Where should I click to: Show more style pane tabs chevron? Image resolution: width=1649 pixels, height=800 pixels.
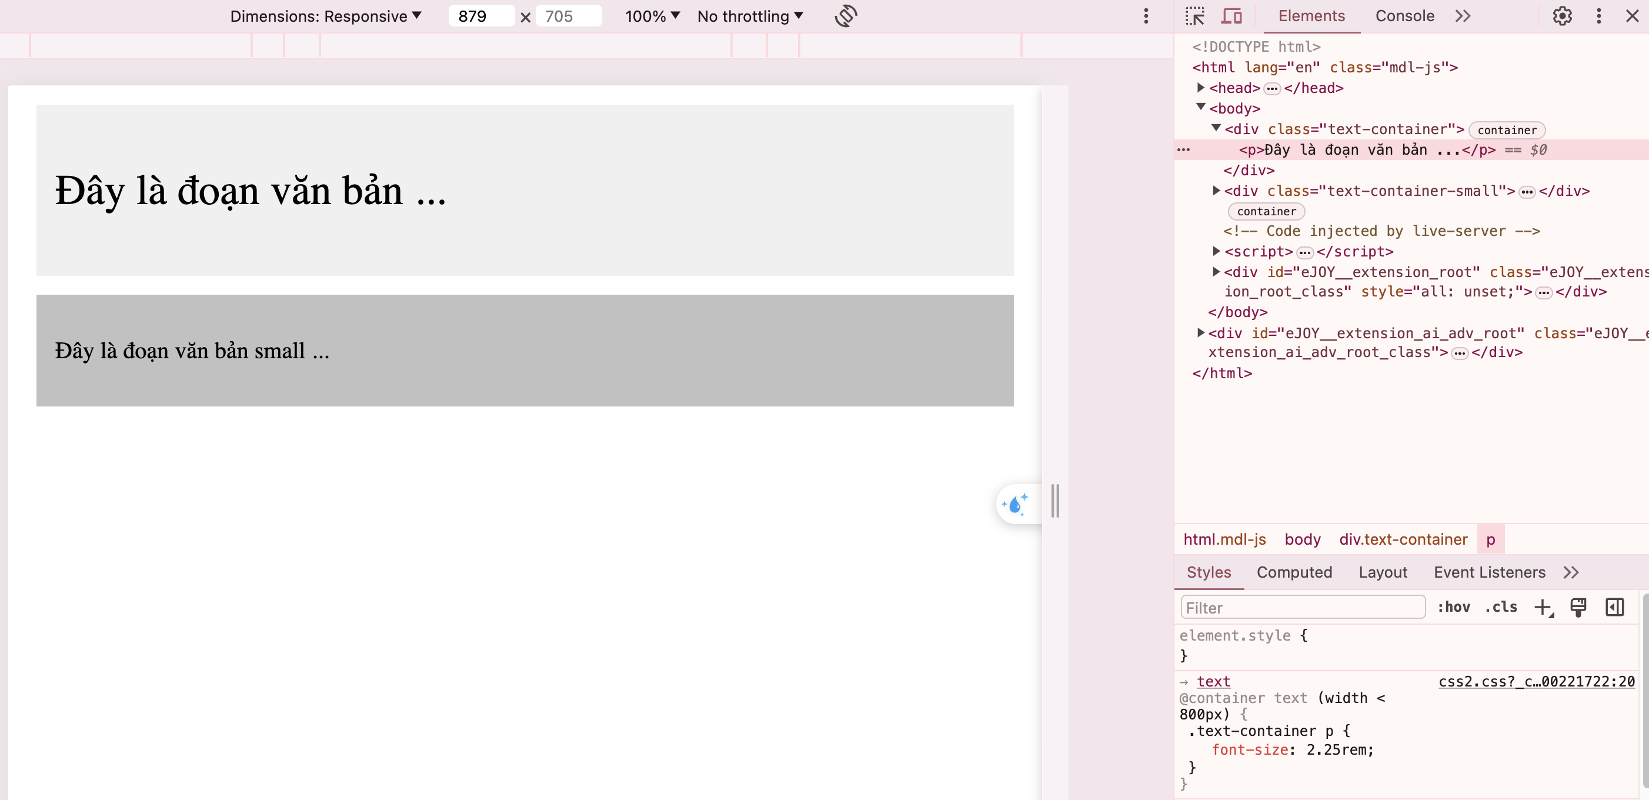[1571, 572]
